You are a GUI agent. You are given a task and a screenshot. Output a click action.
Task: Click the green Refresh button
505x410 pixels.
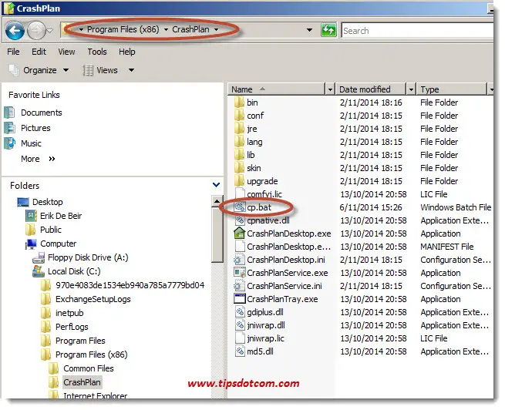(x=328, y=30)
